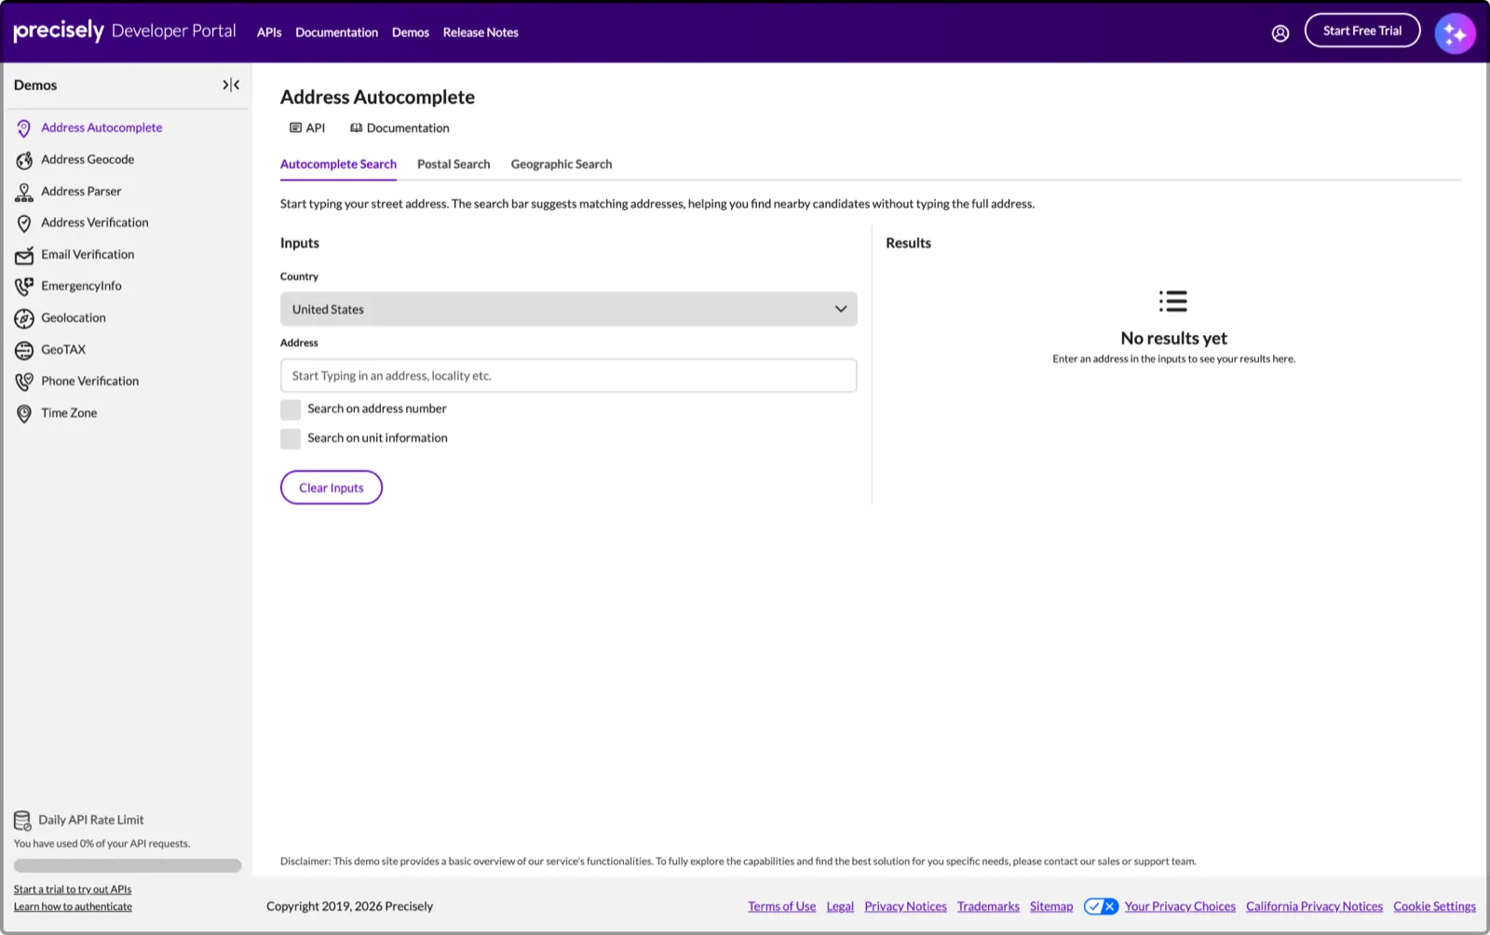1490x935 pixels.
Task: Click the 'Copyright 2019, 2026 Precisely' text
Action: pos(350,906)
